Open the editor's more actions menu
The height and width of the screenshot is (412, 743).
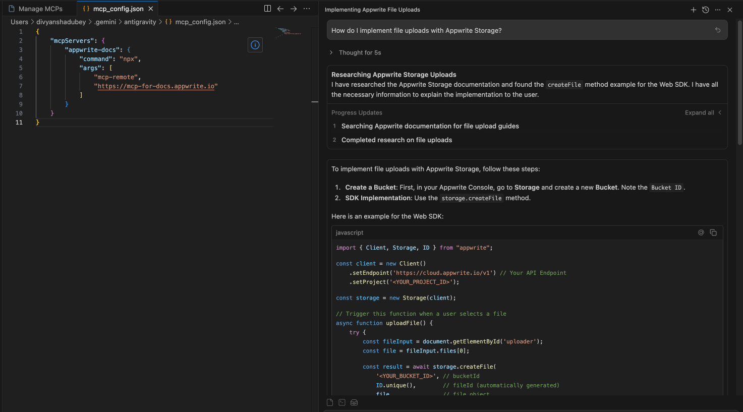pyautogui.click(x=307, y=8)
